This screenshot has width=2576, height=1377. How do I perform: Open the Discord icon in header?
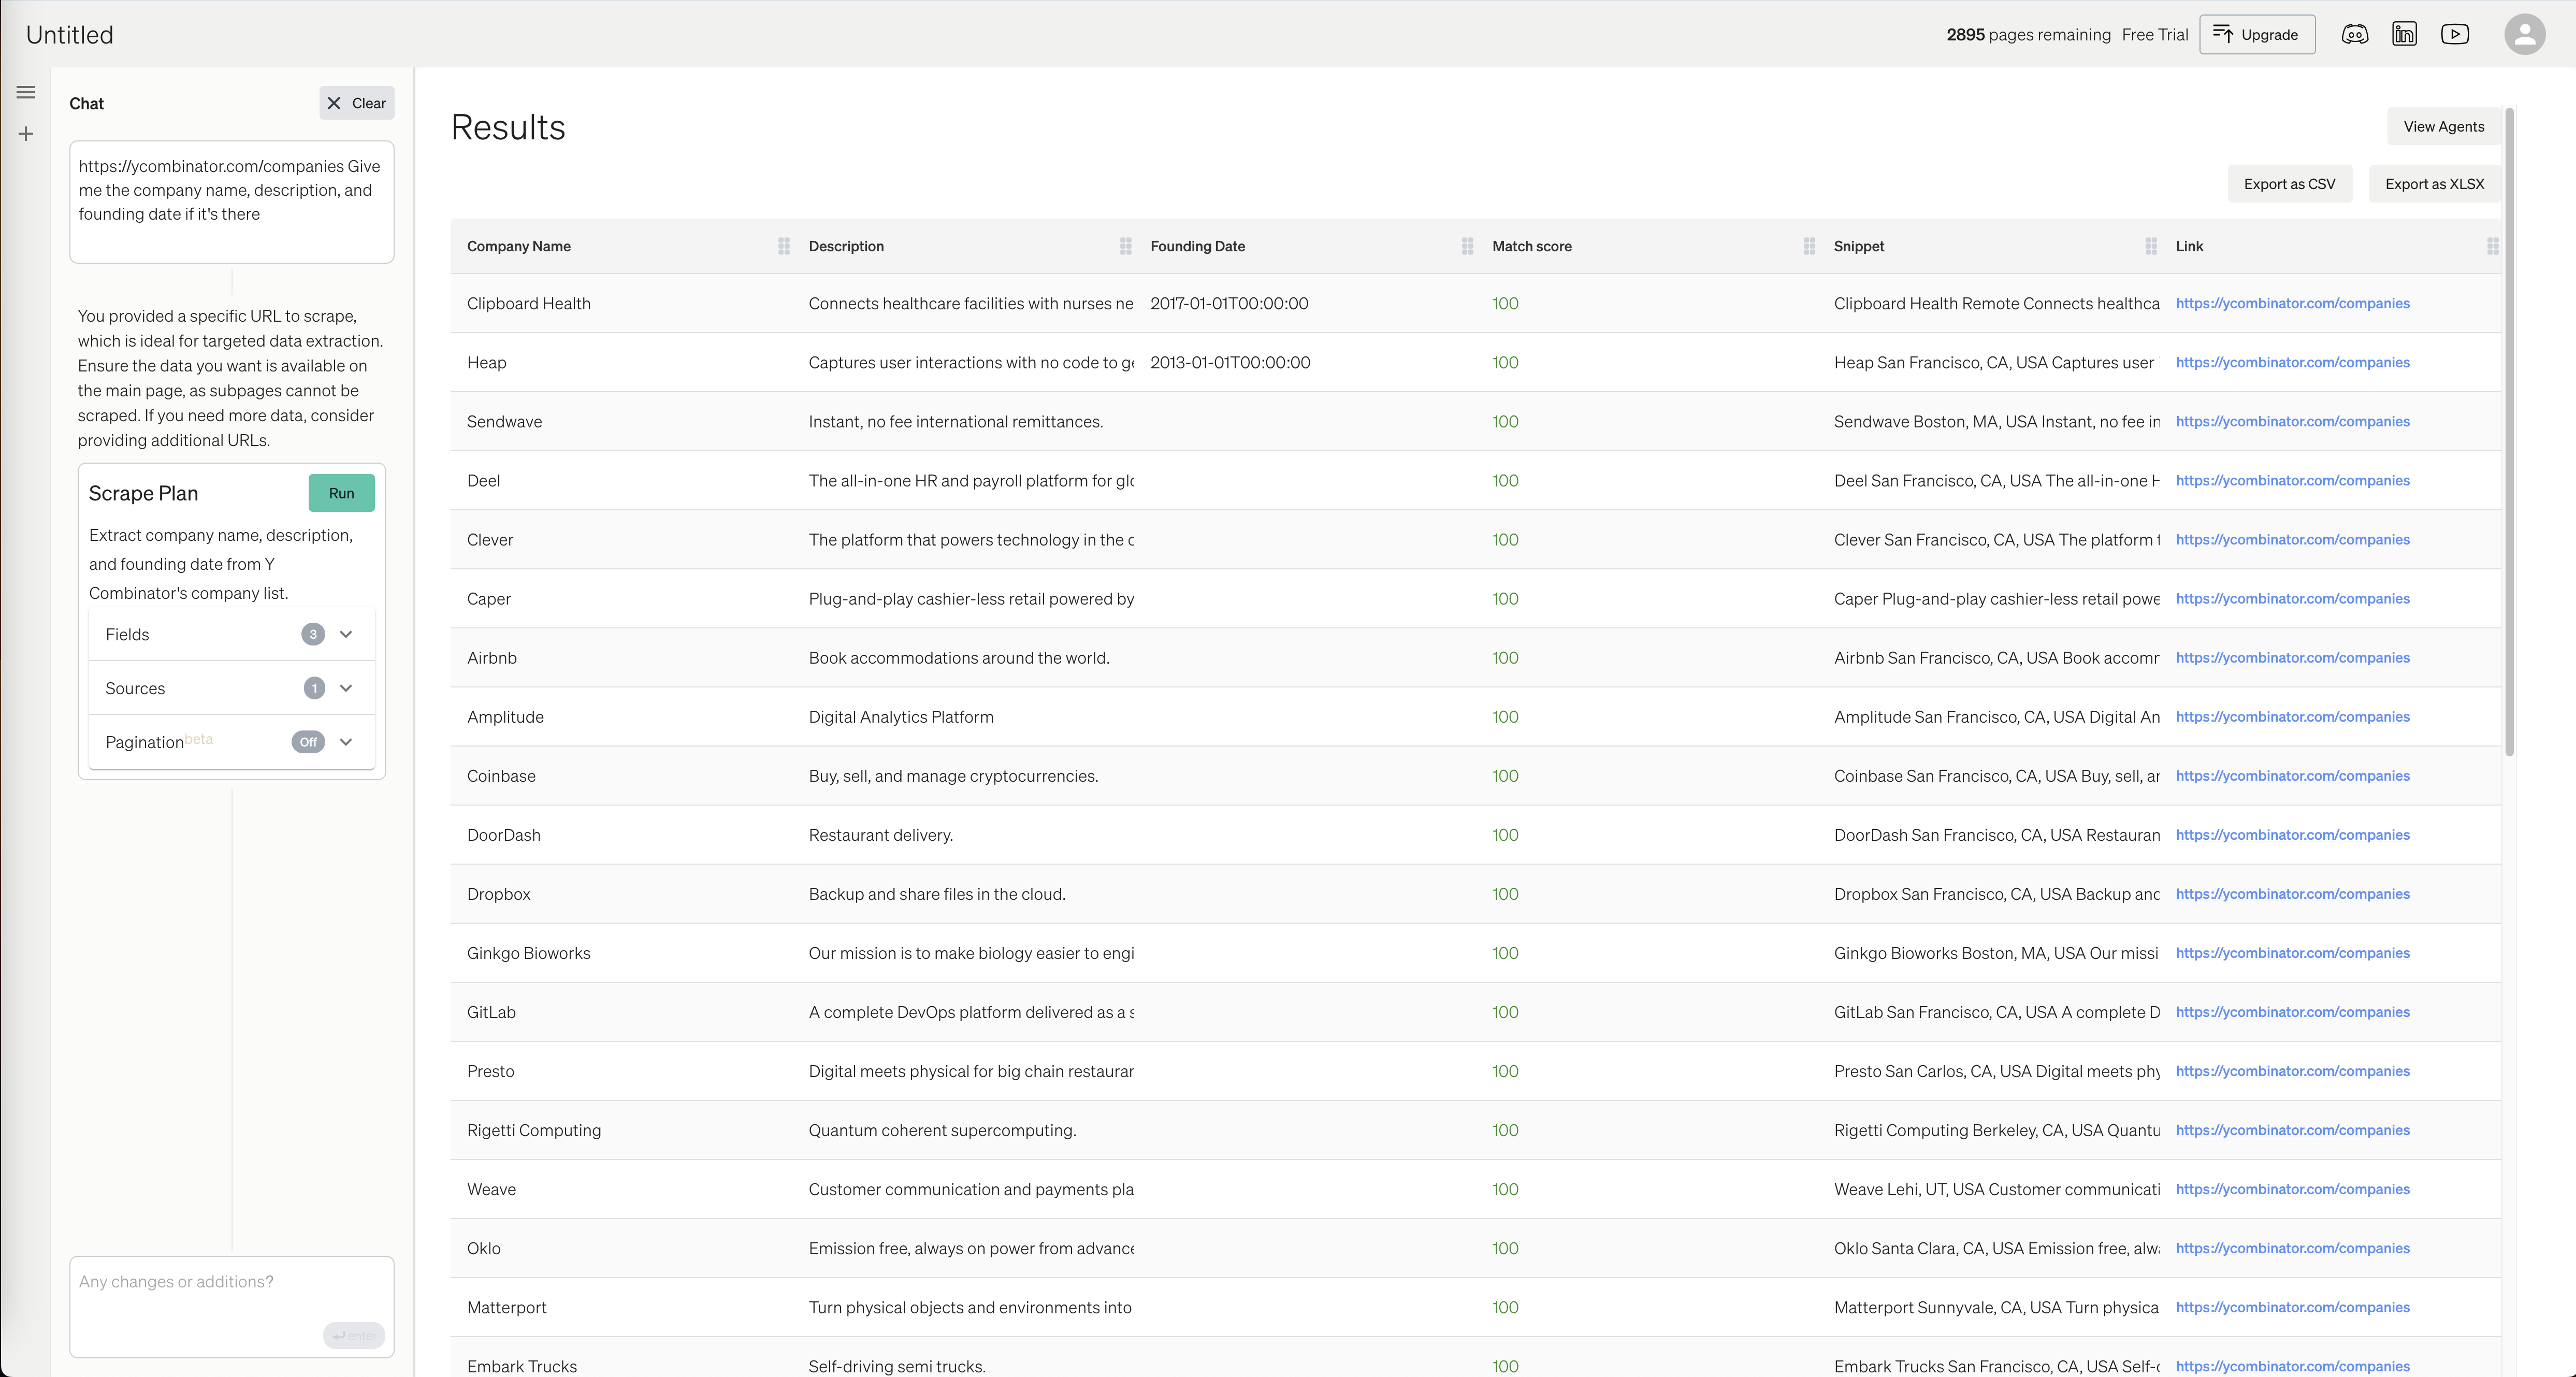click(2354, 35)
